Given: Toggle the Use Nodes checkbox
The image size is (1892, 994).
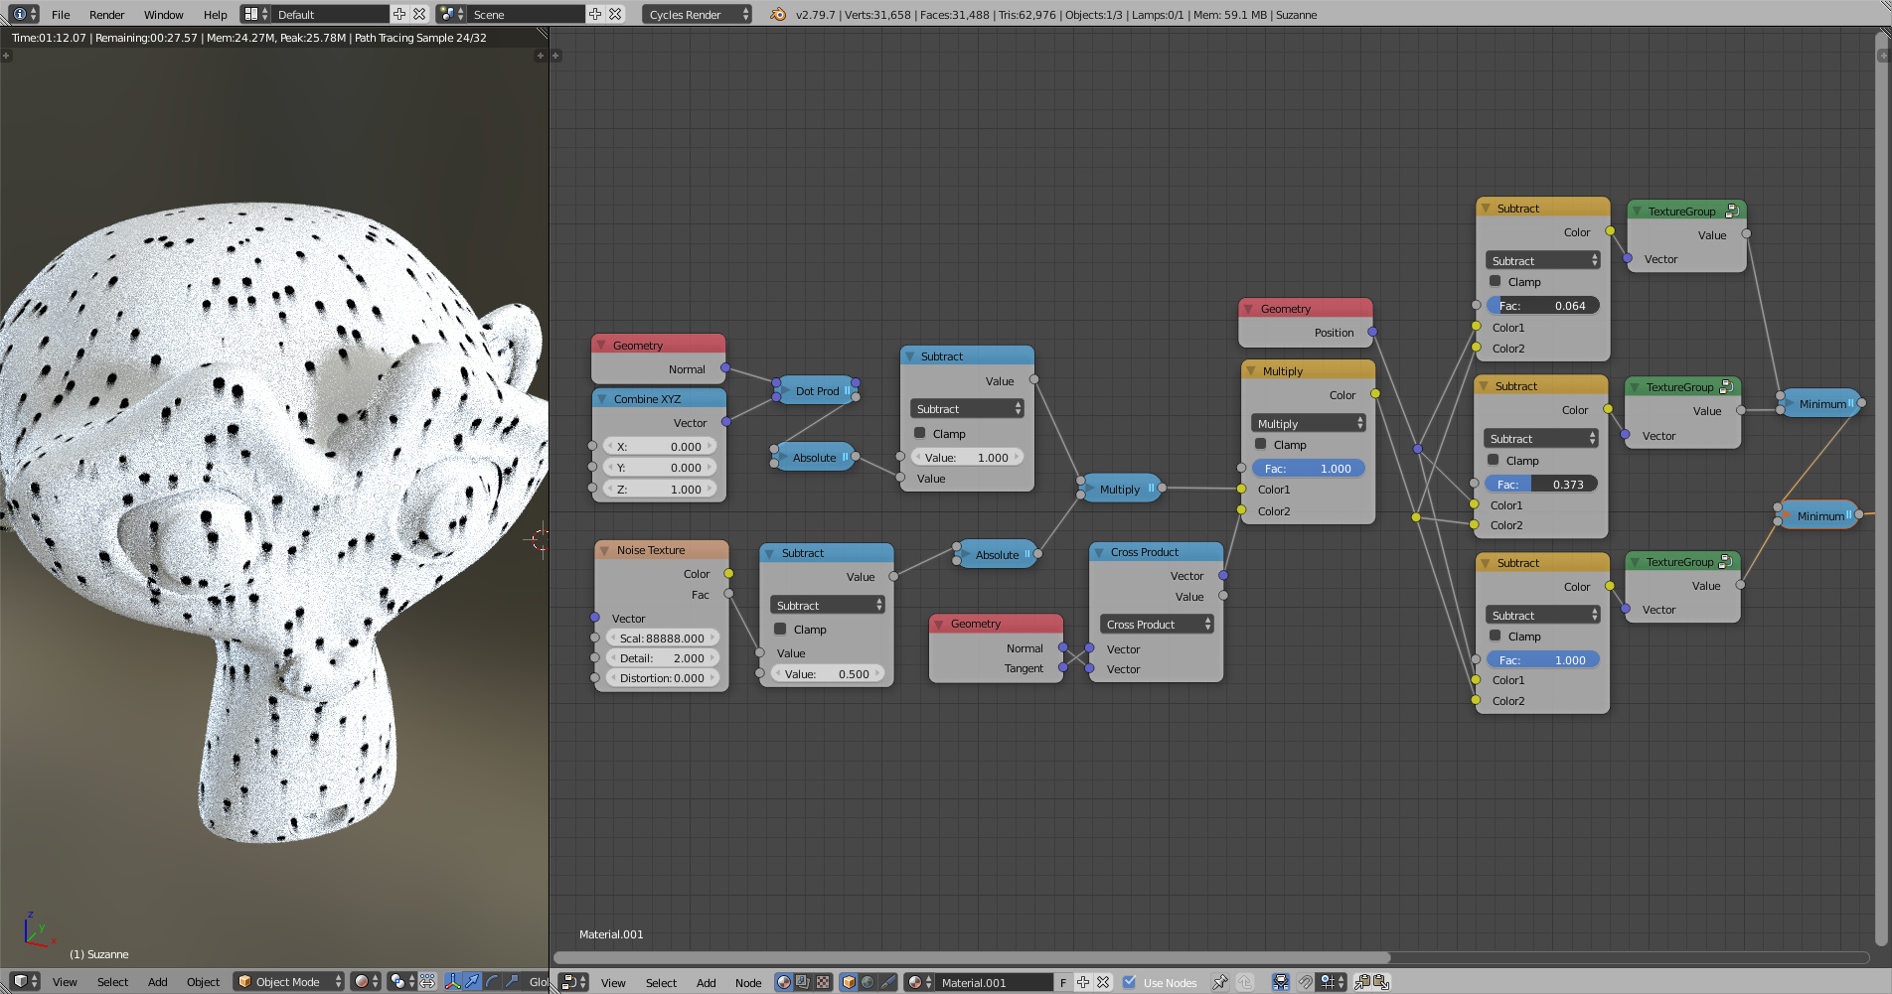Looking at the screenshot, I should [1130, 982].
